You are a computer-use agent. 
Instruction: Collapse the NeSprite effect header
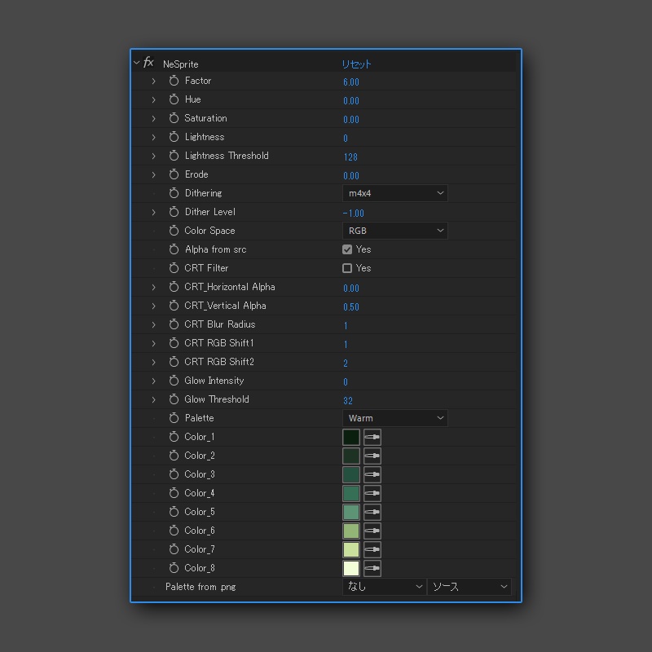[137, 62]
